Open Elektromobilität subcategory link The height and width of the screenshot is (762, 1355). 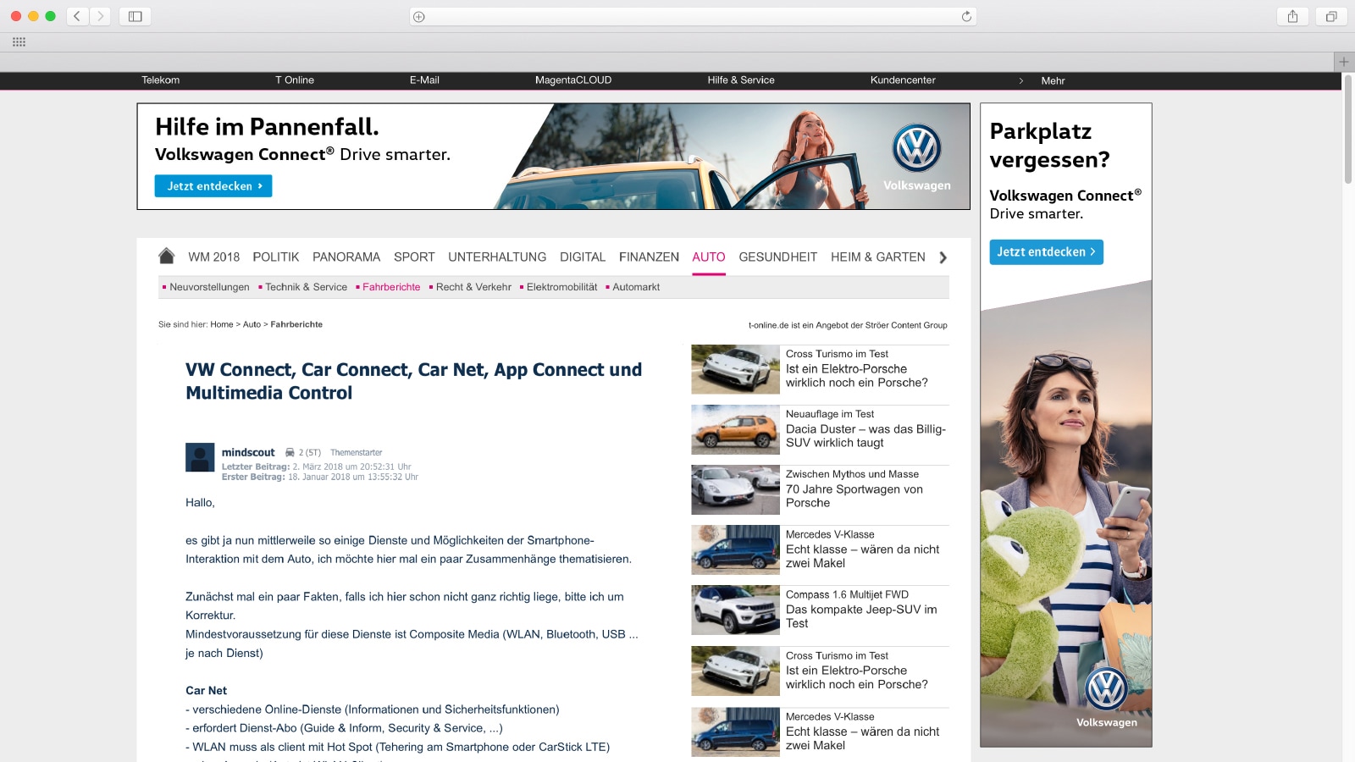tap(561, 287)
